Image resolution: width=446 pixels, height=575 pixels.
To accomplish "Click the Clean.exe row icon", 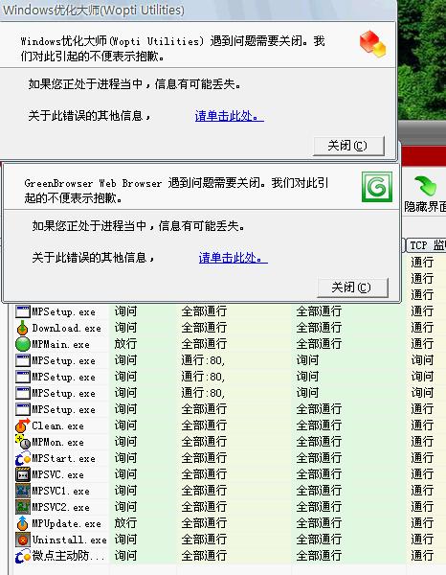I will pyautogui.click(x=22, y=425).
